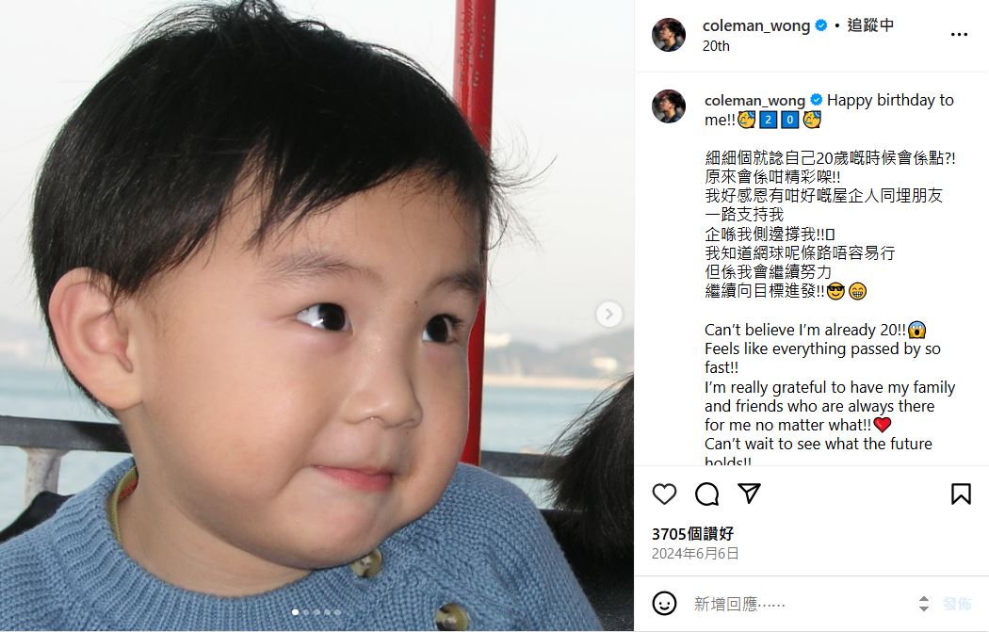Image resolution: width=989 pixels, height=632 pixels.
Task: Open the three-dot more options menu
Action: point(959,35)
